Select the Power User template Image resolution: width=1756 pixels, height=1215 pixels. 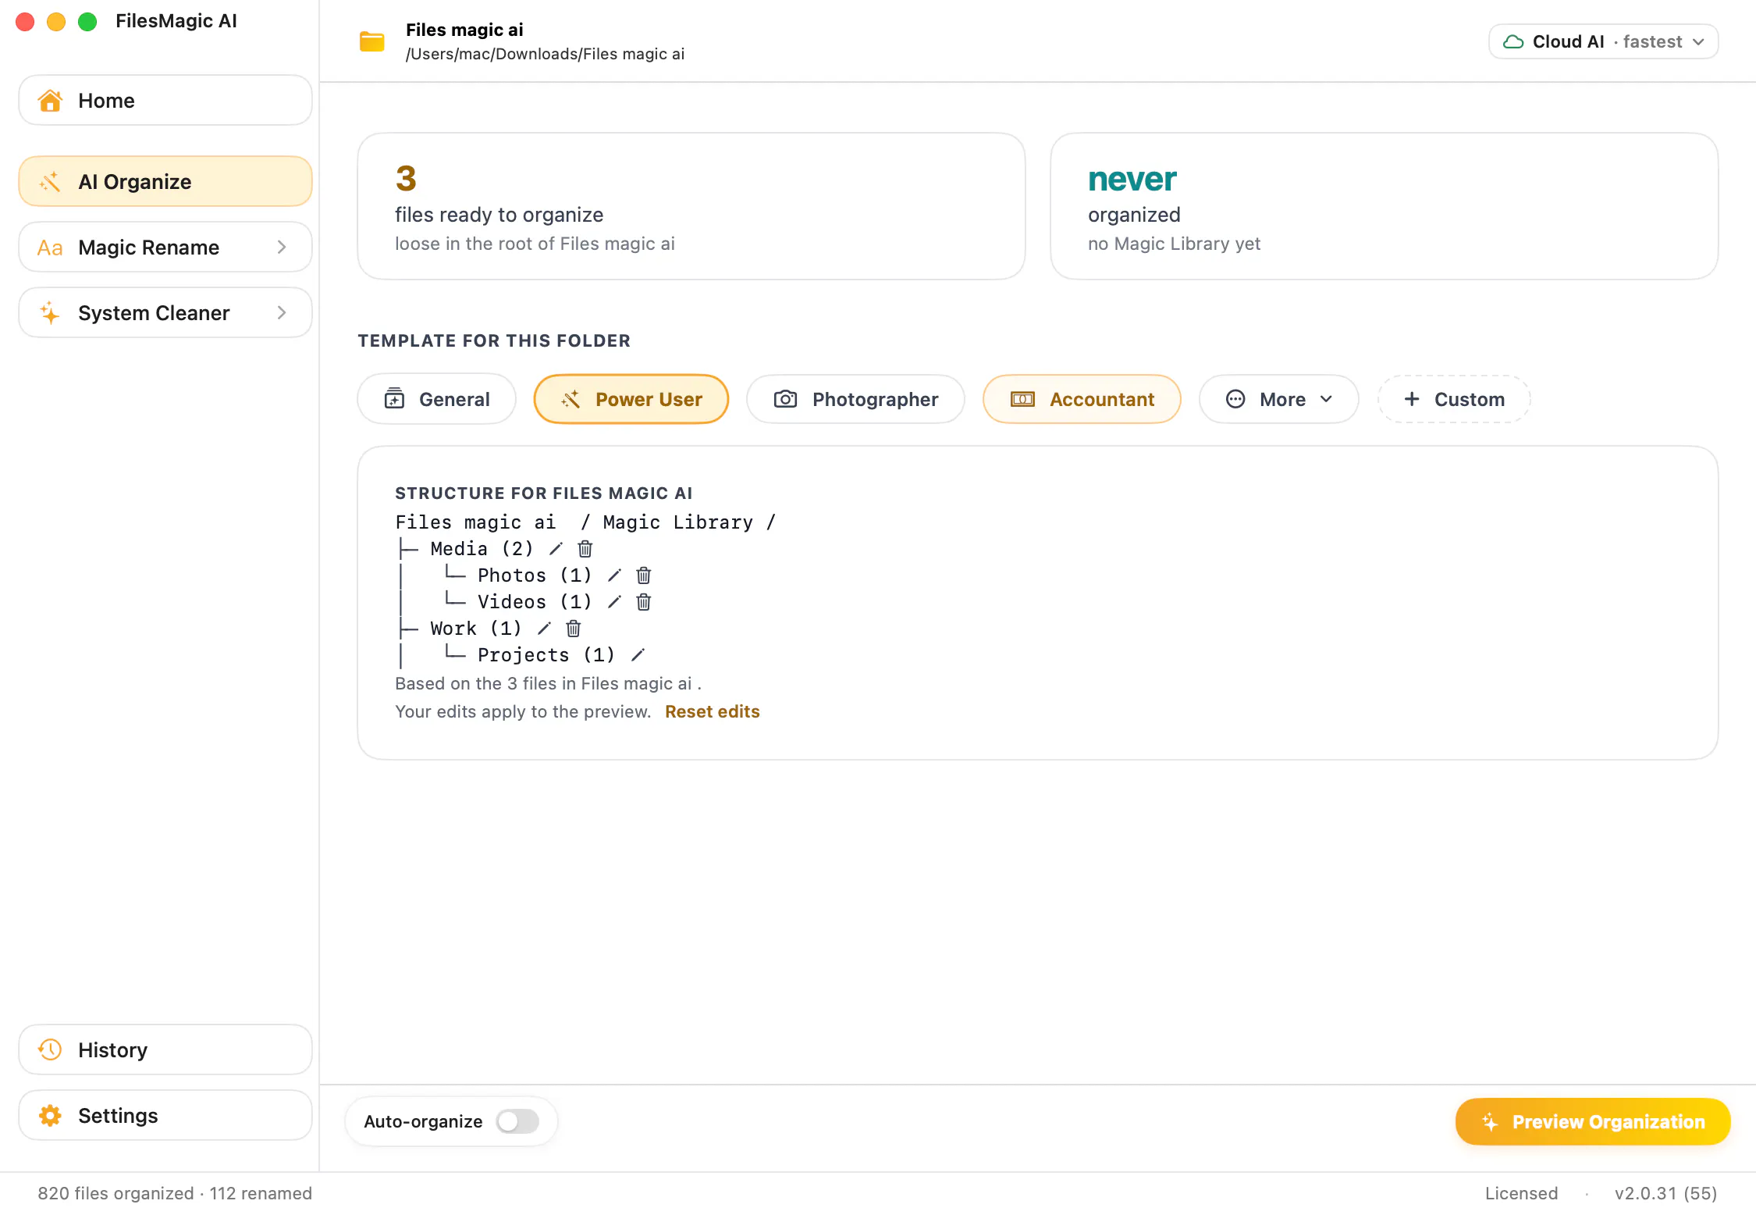[631, 399]
